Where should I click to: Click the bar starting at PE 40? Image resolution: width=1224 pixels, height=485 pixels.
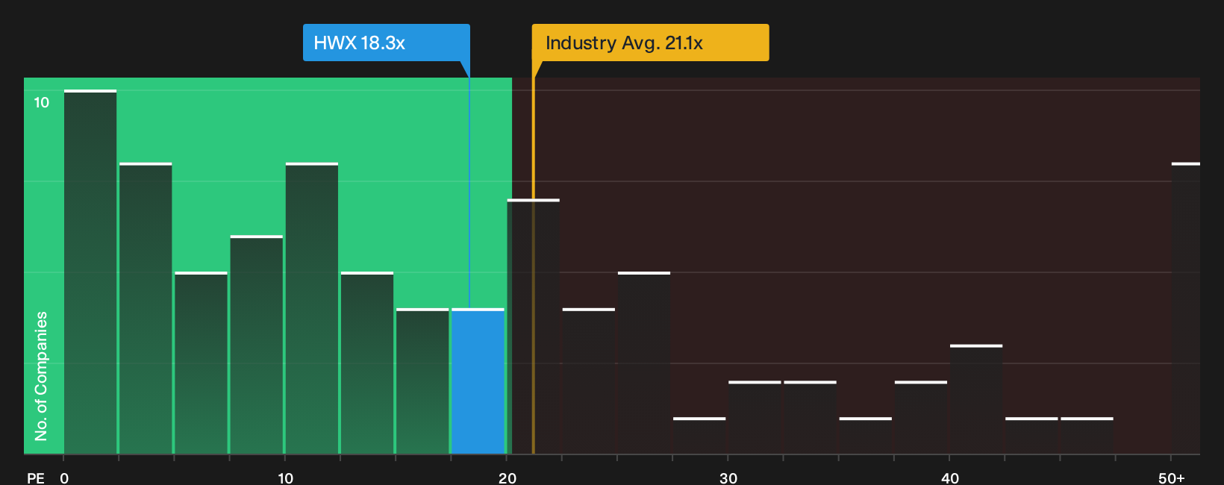976,400
